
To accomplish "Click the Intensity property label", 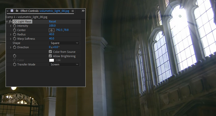I will (x=23, y=26).
